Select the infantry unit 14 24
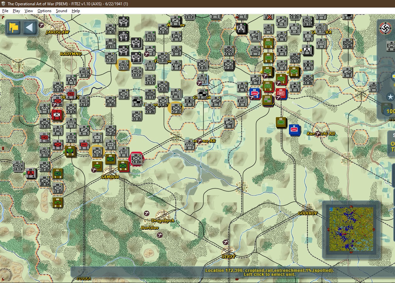 pos(71,108)
